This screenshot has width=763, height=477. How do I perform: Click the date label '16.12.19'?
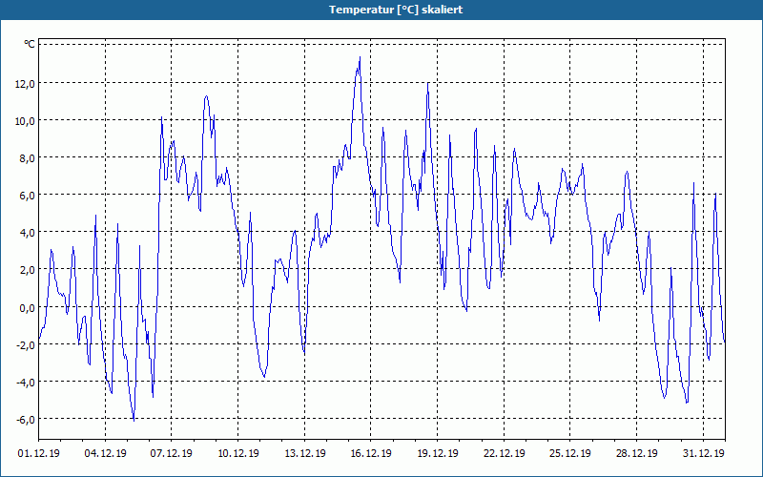(371, 453)
